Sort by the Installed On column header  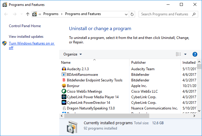tap(189, 63)
